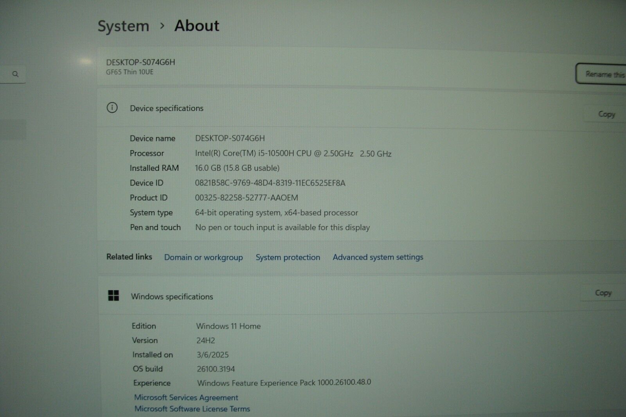Open Microsoft Services Agreement link

186,397
